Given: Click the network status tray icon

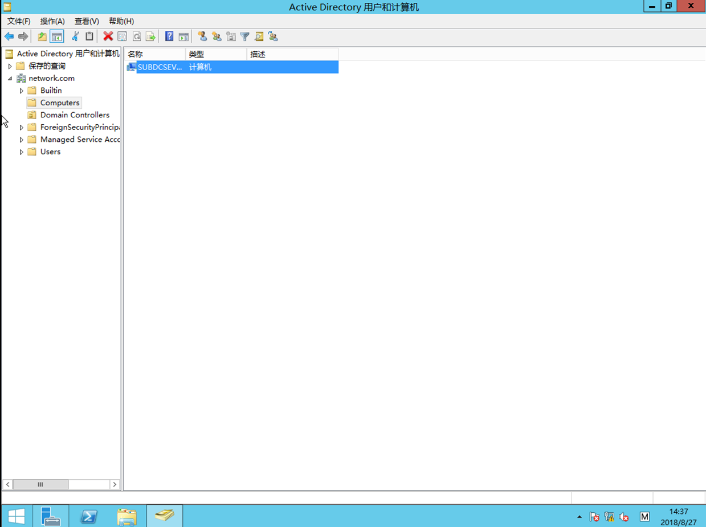Looking at the screenshot, I should [609, 517].
